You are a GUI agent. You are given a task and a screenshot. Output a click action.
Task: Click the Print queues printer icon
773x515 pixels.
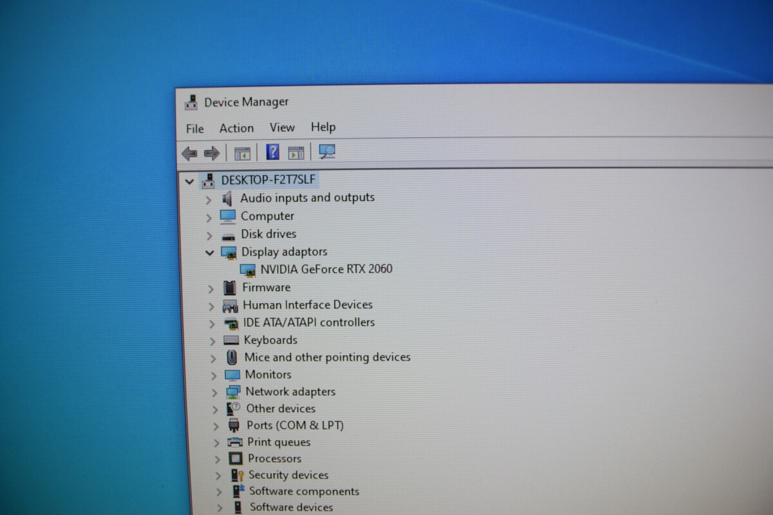point(235,442)
